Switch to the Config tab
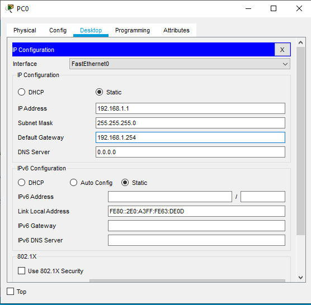 click(x=58, y=30)
